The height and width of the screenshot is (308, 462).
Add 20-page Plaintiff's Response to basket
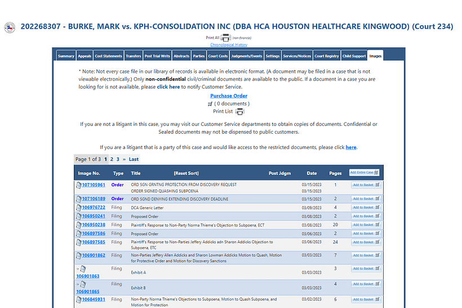click(366, 225)
